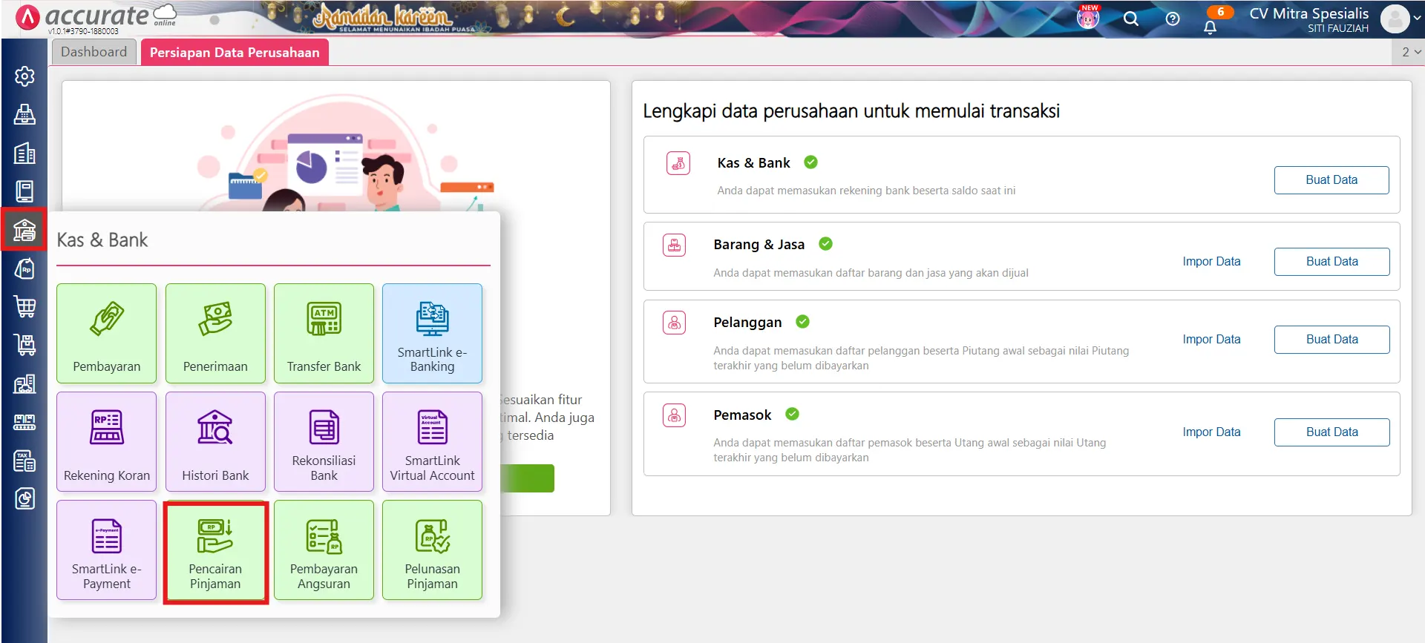Image resolution: width=1425 pixels, height=643 pixels.
Task: Select the Persiapan Data Perusahaan tab
Action: (235, 52)
